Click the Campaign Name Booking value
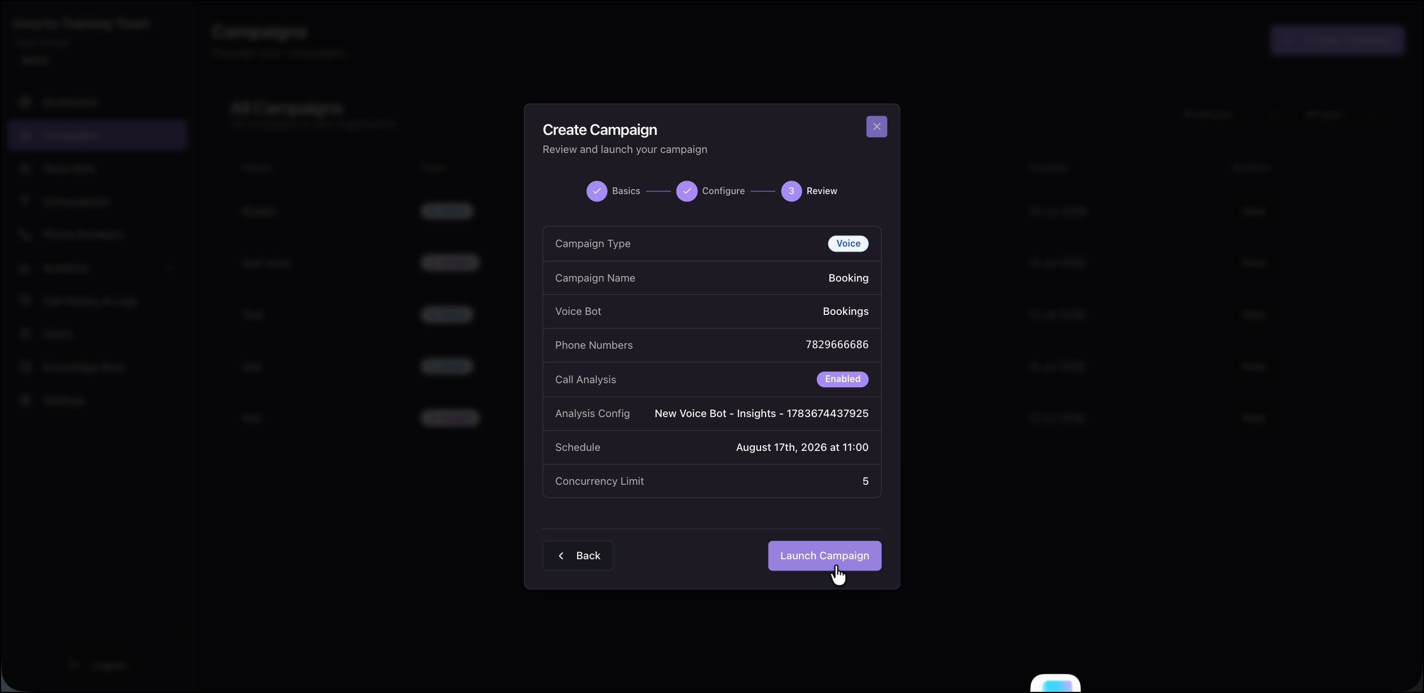1424x693 pixels. click(x=848, y=278)
